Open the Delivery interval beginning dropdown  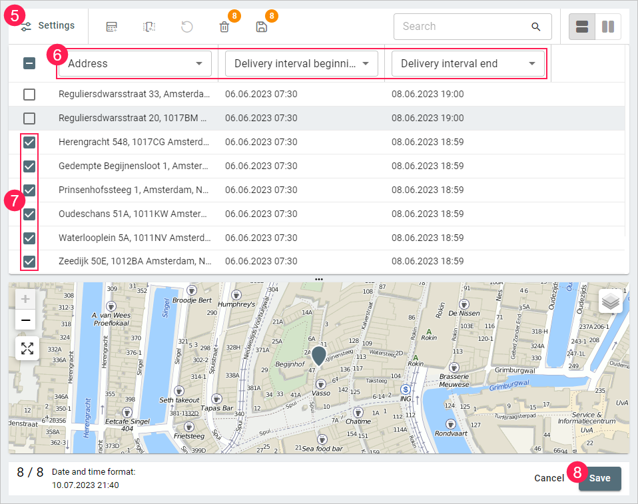click(302, 64)
